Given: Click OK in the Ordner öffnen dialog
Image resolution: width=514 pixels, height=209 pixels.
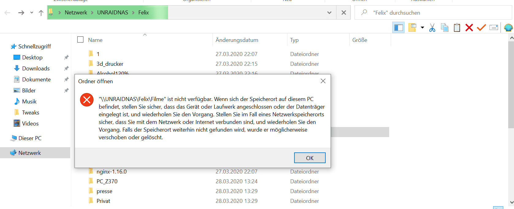Looking at the screenshot, I should (x=310, y=158).
